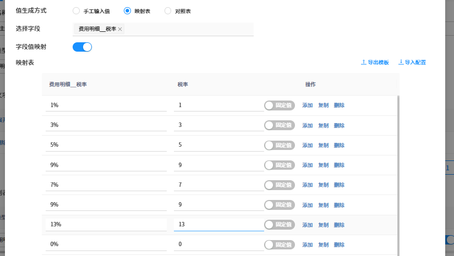Click the source field containing 1%
The height and width of the screenshot is (256, 454).
pyautogui.click(x=106, y=105)
